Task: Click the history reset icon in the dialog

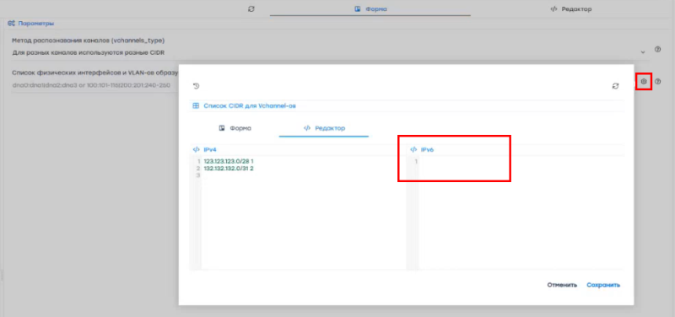Action: click(197, 86)
